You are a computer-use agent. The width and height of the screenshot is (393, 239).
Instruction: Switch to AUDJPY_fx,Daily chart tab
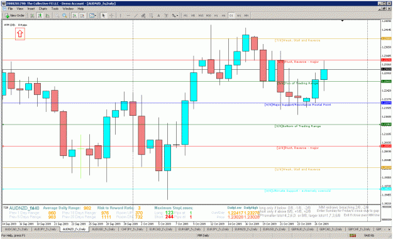(x=45, y=229)
